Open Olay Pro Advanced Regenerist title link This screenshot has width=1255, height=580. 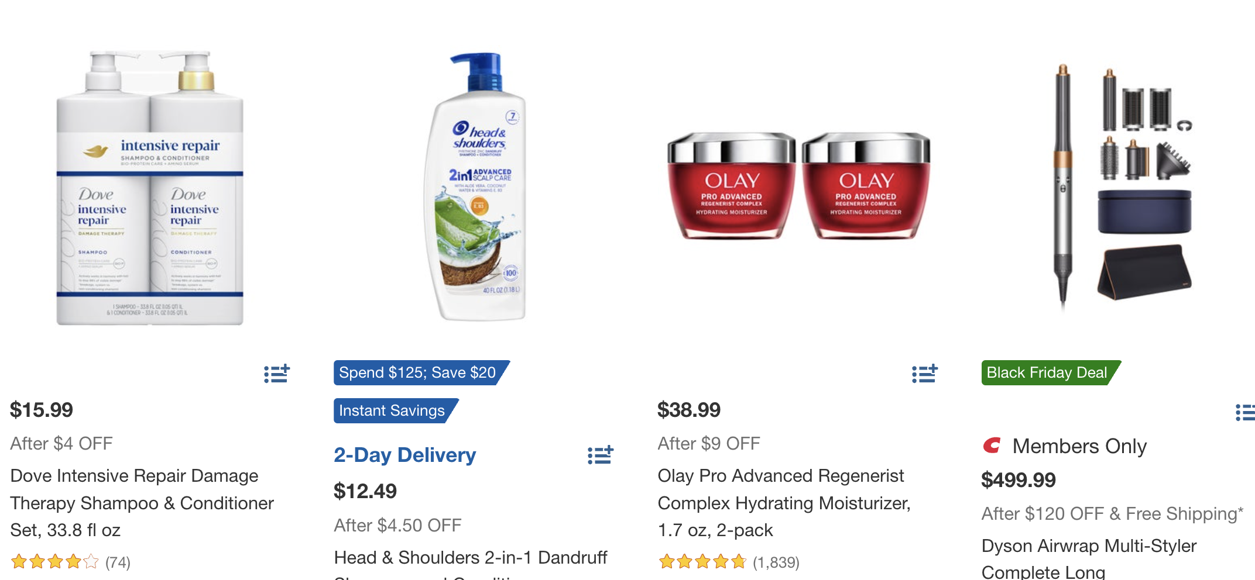tap(784, 503)
